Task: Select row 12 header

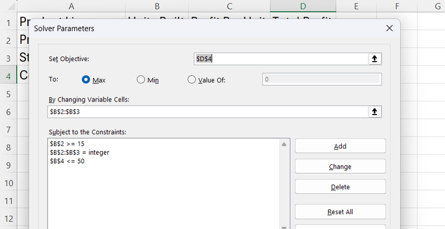Action: click(x=8, y=218)
